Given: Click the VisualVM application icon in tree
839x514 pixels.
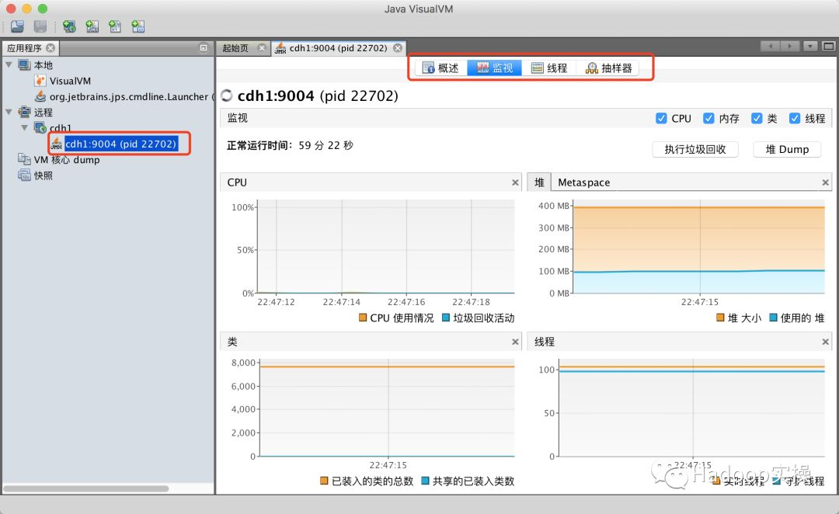Looking at the screenshot, I should pyautogui.click(x=40, y=81).
